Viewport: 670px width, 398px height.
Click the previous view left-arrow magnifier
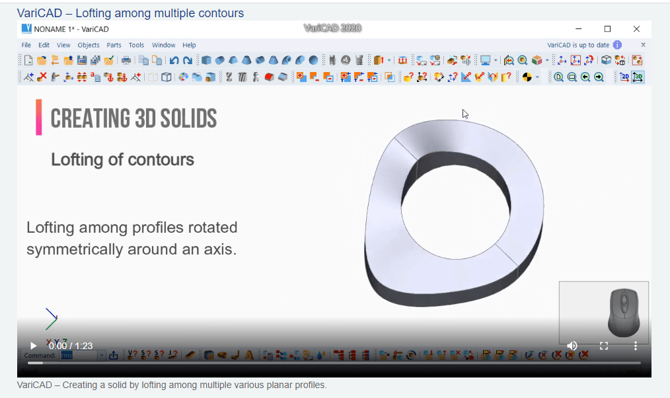(x=585, y=77)
